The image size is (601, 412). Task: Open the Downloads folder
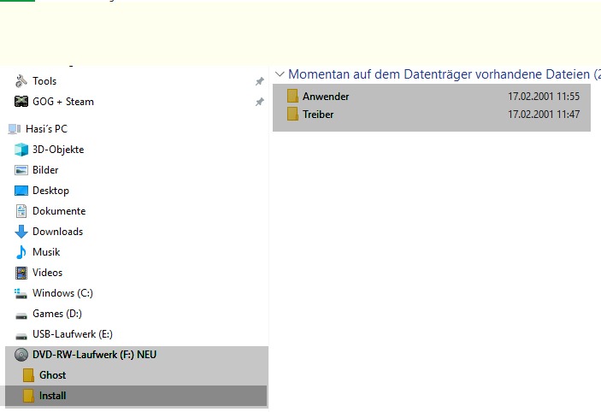[x=58, y=232]
